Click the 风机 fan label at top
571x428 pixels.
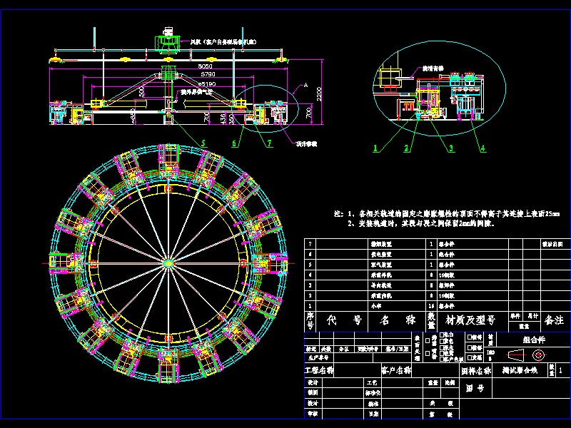tap(223, 42)
